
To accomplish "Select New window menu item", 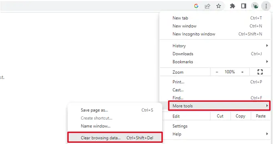I will click(215, 26).
